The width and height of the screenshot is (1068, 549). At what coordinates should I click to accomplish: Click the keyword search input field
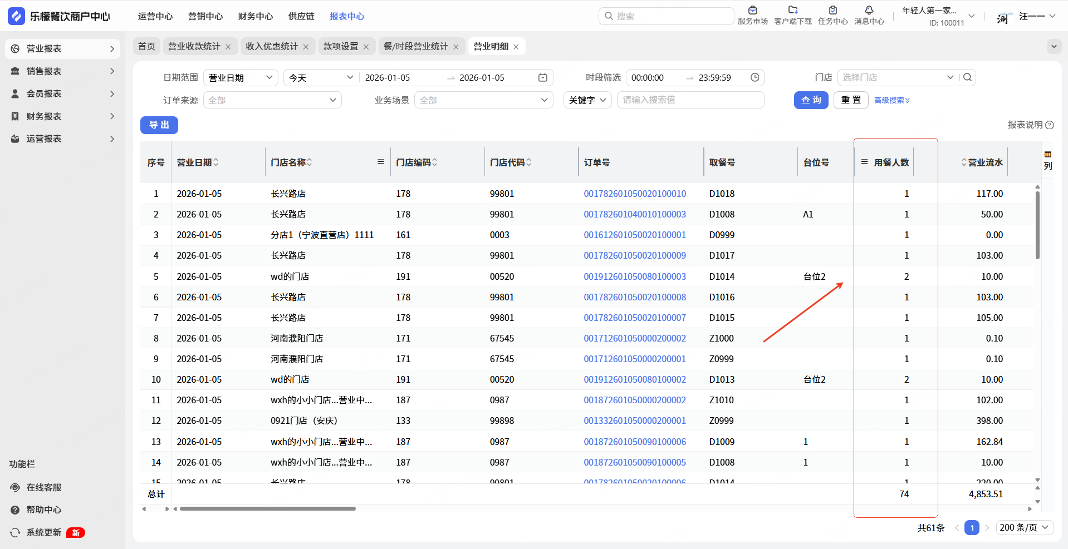coord(690,100)
